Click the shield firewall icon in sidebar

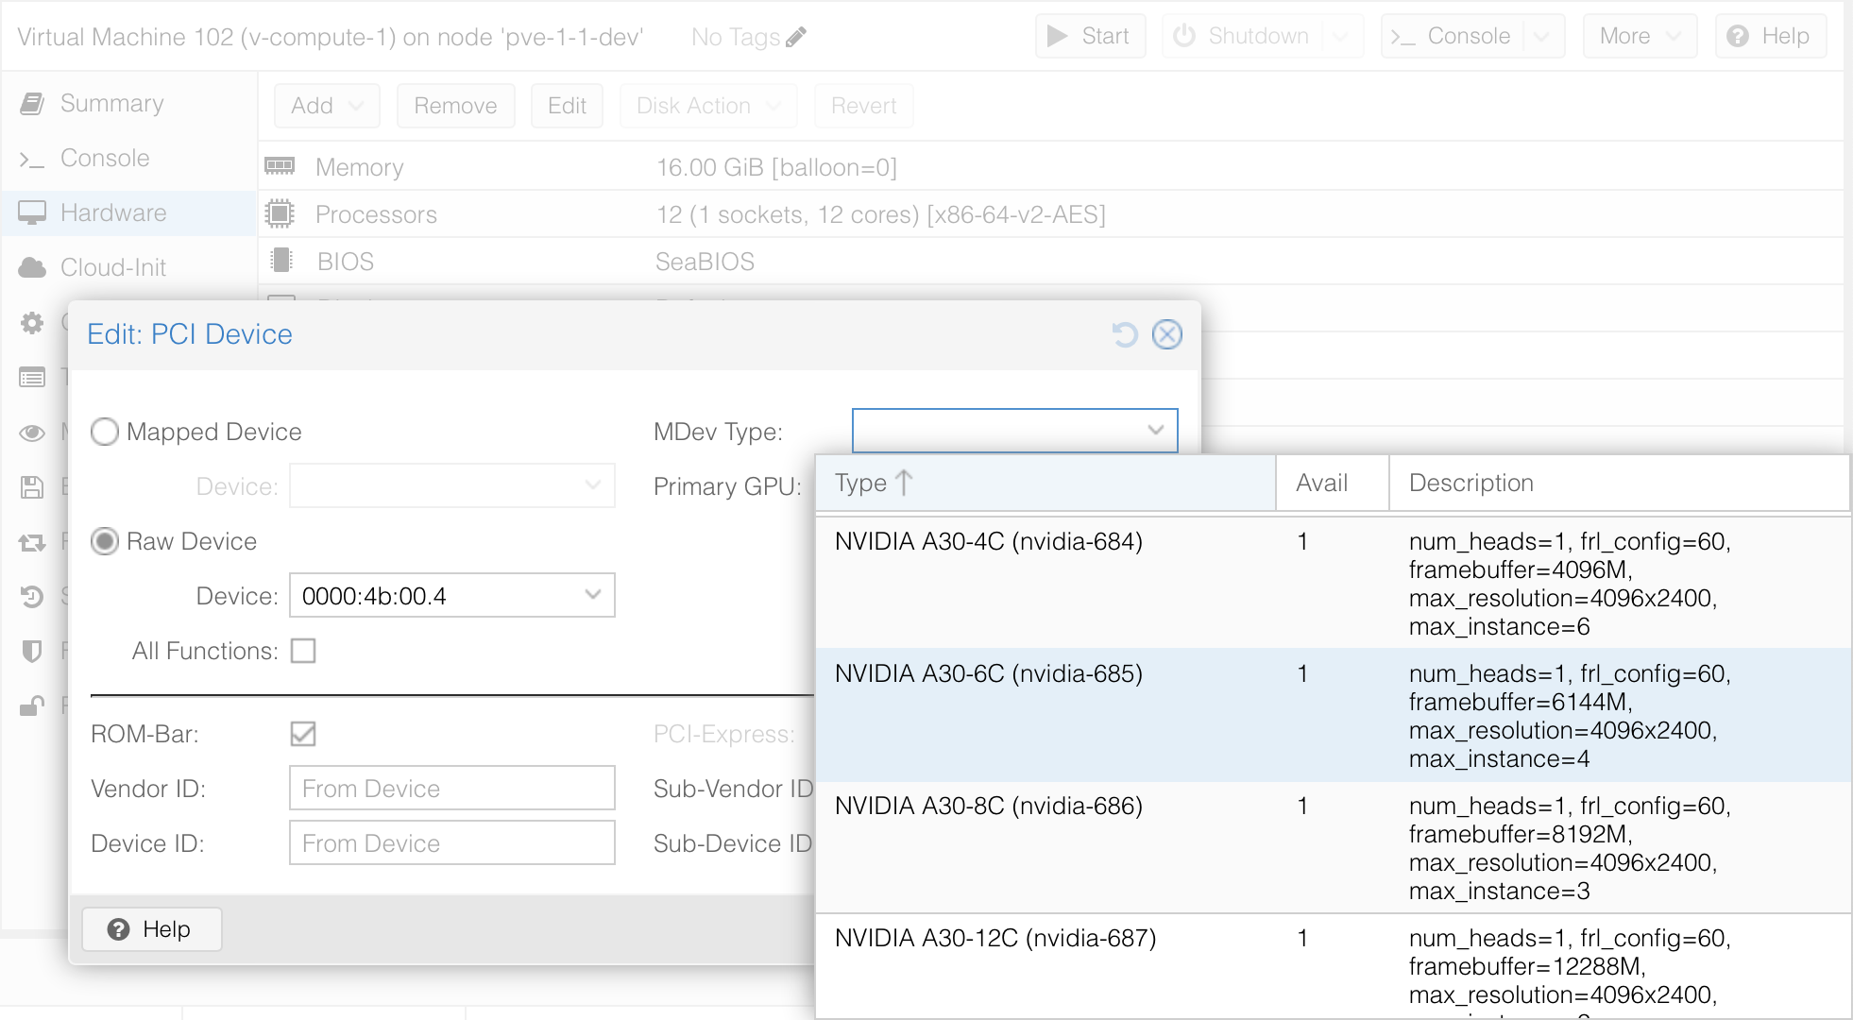32,651
